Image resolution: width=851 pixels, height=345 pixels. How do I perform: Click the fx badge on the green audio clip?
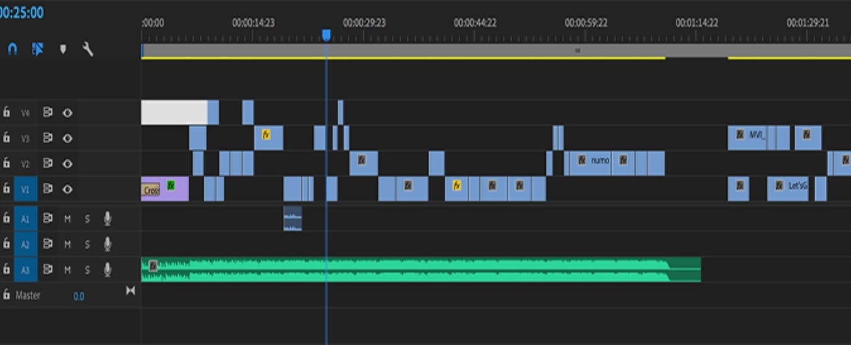click(x=152, y=266)
